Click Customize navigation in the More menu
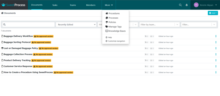 (115, 41)
